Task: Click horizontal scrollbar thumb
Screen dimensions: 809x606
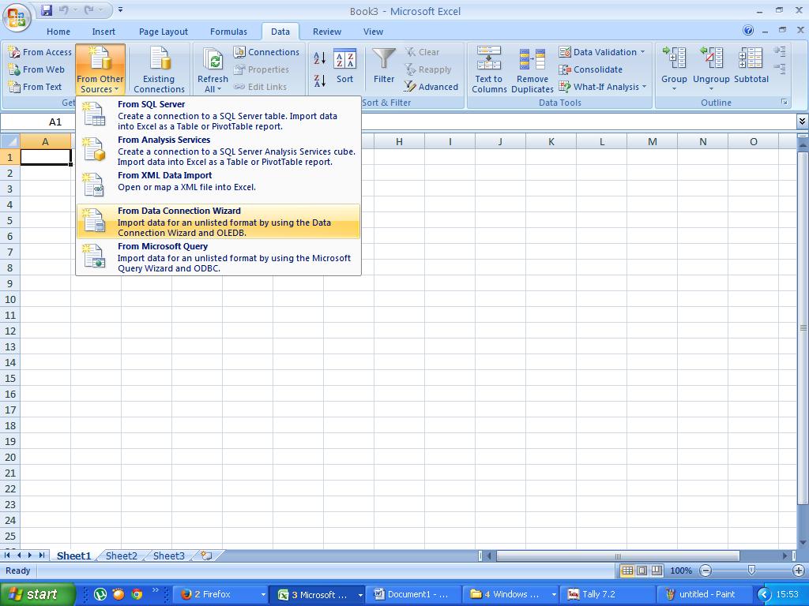Action: (x=618, y=556)
